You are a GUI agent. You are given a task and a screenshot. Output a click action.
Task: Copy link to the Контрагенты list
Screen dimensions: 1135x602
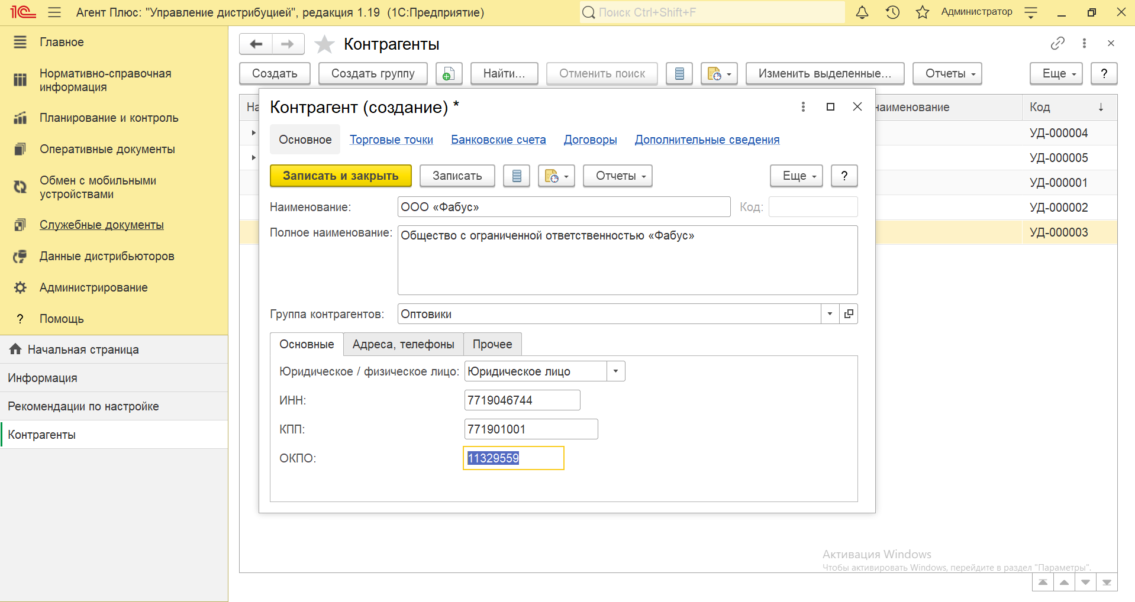[x=1057, y=43]
